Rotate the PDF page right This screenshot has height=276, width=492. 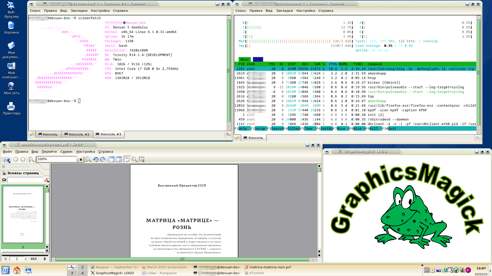103,159
